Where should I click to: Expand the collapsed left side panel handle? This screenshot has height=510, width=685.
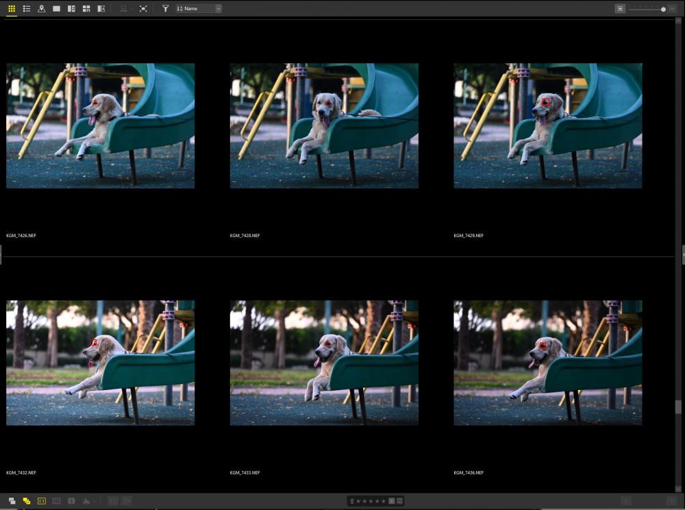[x=1, y=255]
